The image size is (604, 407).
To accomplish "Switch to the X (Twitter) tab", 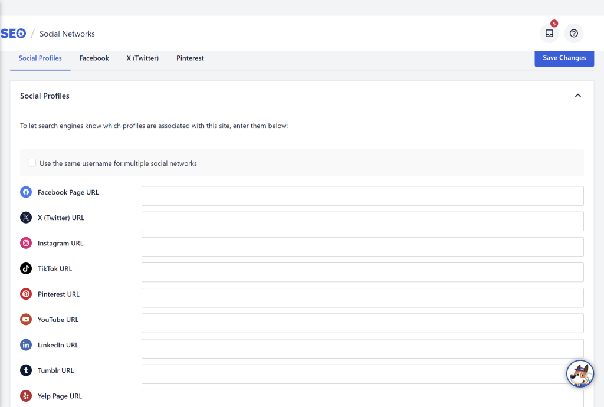I will [143, 58].
